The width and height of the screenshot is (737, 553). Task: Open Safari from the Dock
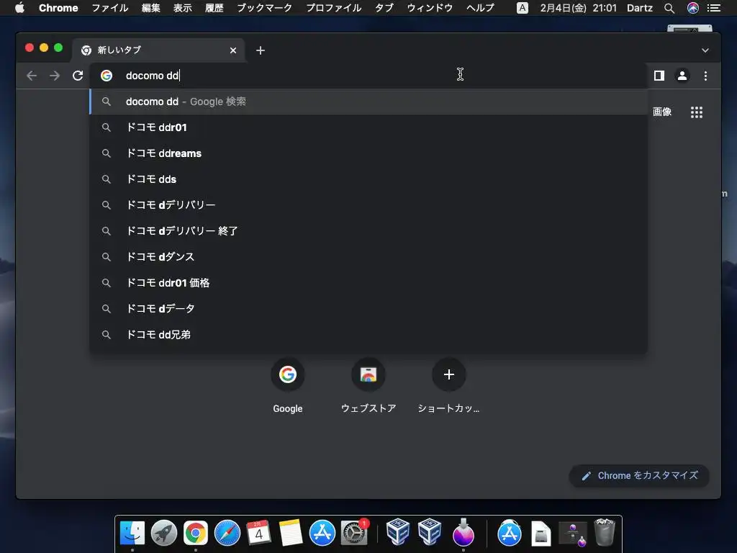[x=227, y=533]
